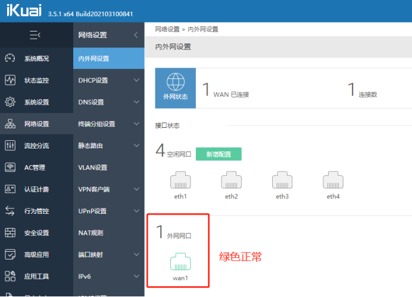Click the 系统概况 dashboard gauge icon
412x297 pixels.
(10, 58)
